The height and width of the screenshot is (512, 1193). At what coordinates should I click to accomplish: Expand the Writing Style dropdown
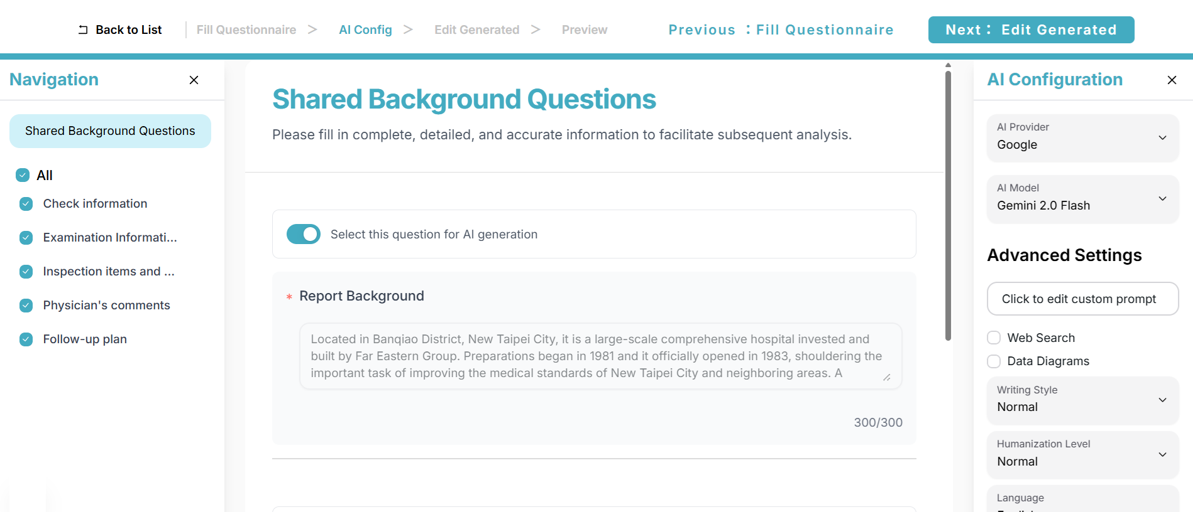coord(1082,400)
